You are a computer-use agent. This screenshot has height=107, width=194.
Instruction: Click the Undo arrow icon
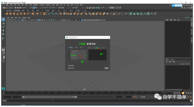[23, 8]
